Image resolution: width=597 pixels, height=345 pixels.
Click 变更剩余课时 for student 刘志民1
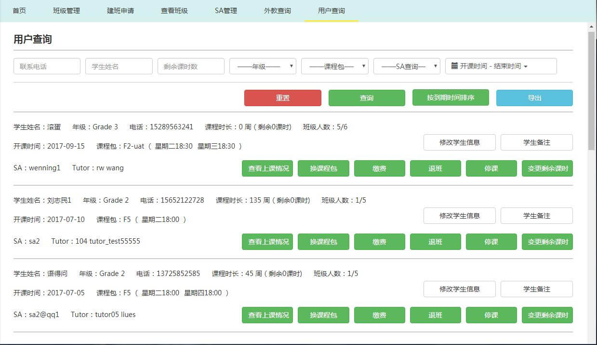[x=547, y=242]
